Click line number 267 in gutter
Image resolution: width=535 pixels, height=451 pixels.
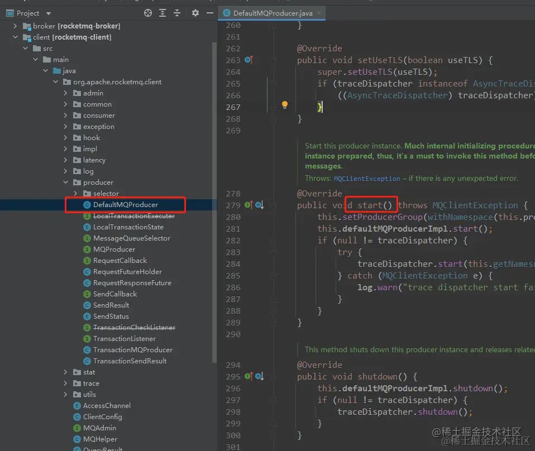click(x=233, y=107)
